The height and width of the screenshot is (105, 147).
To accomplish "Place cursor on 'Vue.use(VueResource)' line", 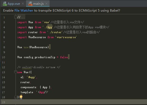I will point(33,47).
